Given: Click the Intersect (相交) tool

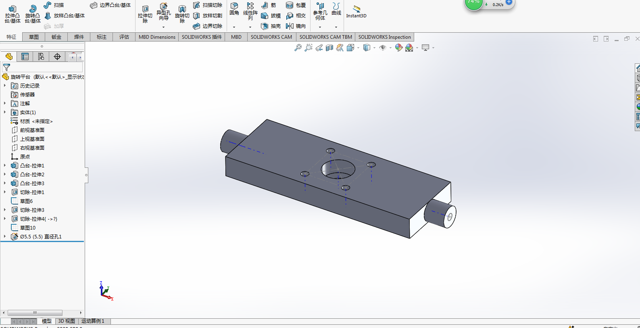Looking at the screenshot, I should [296, 16].
